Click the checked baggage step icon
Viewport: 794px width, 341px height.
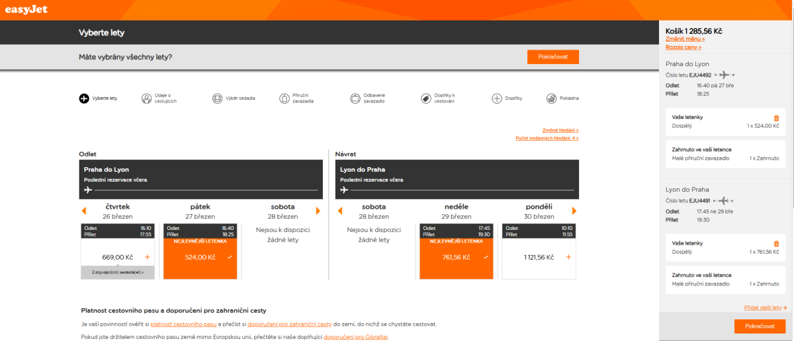click(355, 98)
